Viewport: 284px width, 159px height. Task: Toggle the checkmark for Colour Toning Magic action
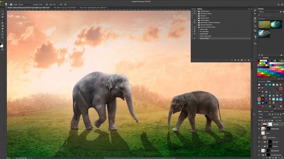(192, 36)
